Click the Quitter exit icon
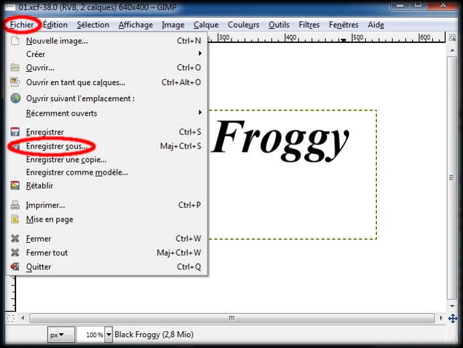Image resolution: width=463 pixels, height=348 pixels. pyautogui.click(x=15, y=267)
